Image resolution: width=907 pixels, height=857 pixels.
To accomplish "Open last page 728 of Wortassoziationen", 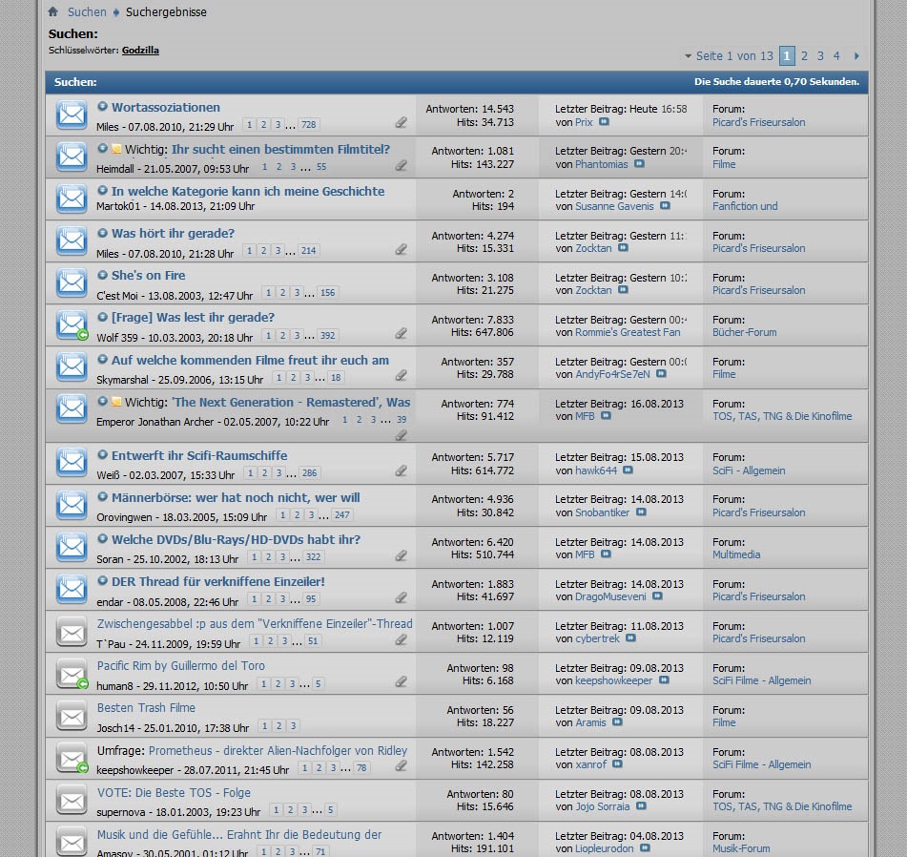I will coord(308,125).
